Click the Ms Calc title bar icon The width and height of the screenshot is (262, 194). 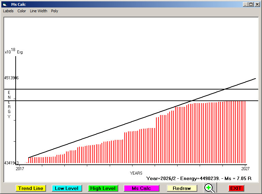coord(5,4)
